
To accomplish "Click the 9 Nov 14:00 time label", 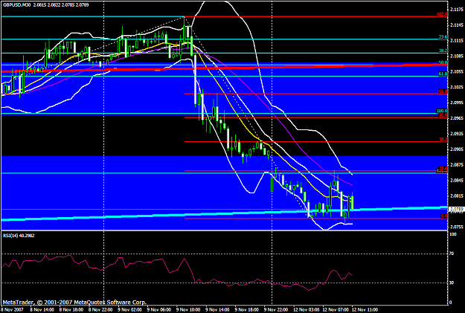I will click(x=218, y=310).
